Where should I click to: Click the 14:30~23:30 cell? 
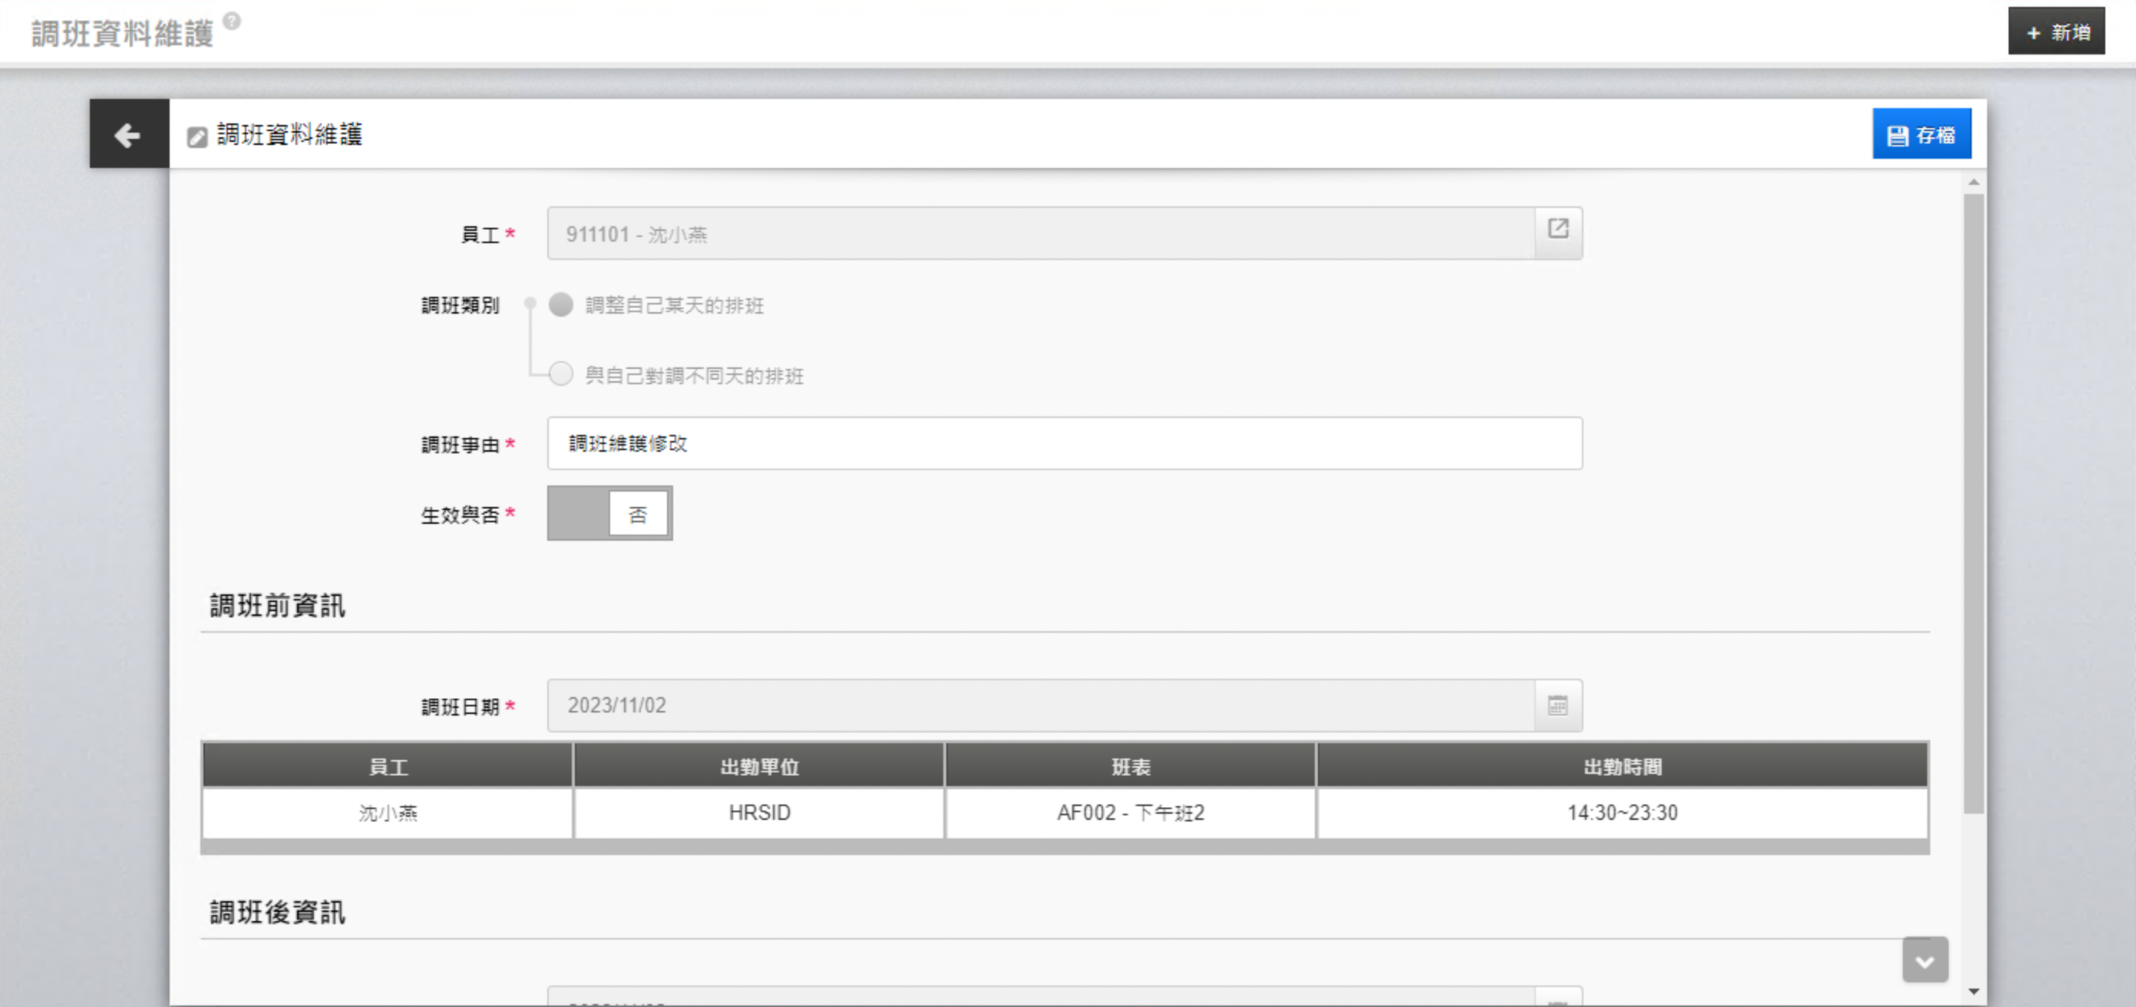pyautogui.click(x=1623, y=813)
